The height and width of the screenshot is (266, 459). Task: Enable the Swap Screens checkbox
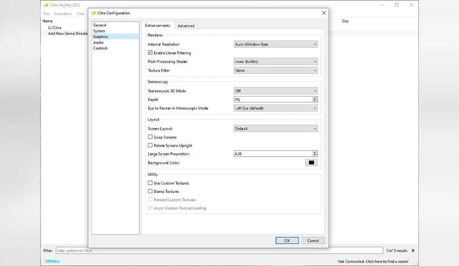[x=150, y=137]
